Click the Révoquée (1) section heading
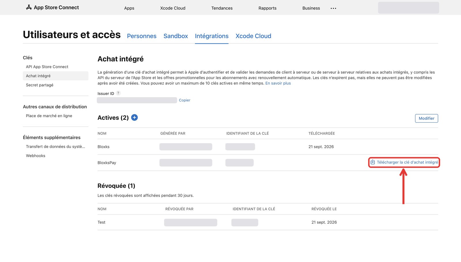Viewport: 461px width, 262px height. pos(116,186)
